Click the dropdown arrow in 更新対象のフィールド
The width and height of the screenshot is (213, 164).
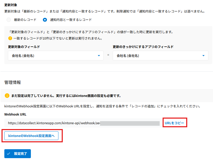[99, 56]
